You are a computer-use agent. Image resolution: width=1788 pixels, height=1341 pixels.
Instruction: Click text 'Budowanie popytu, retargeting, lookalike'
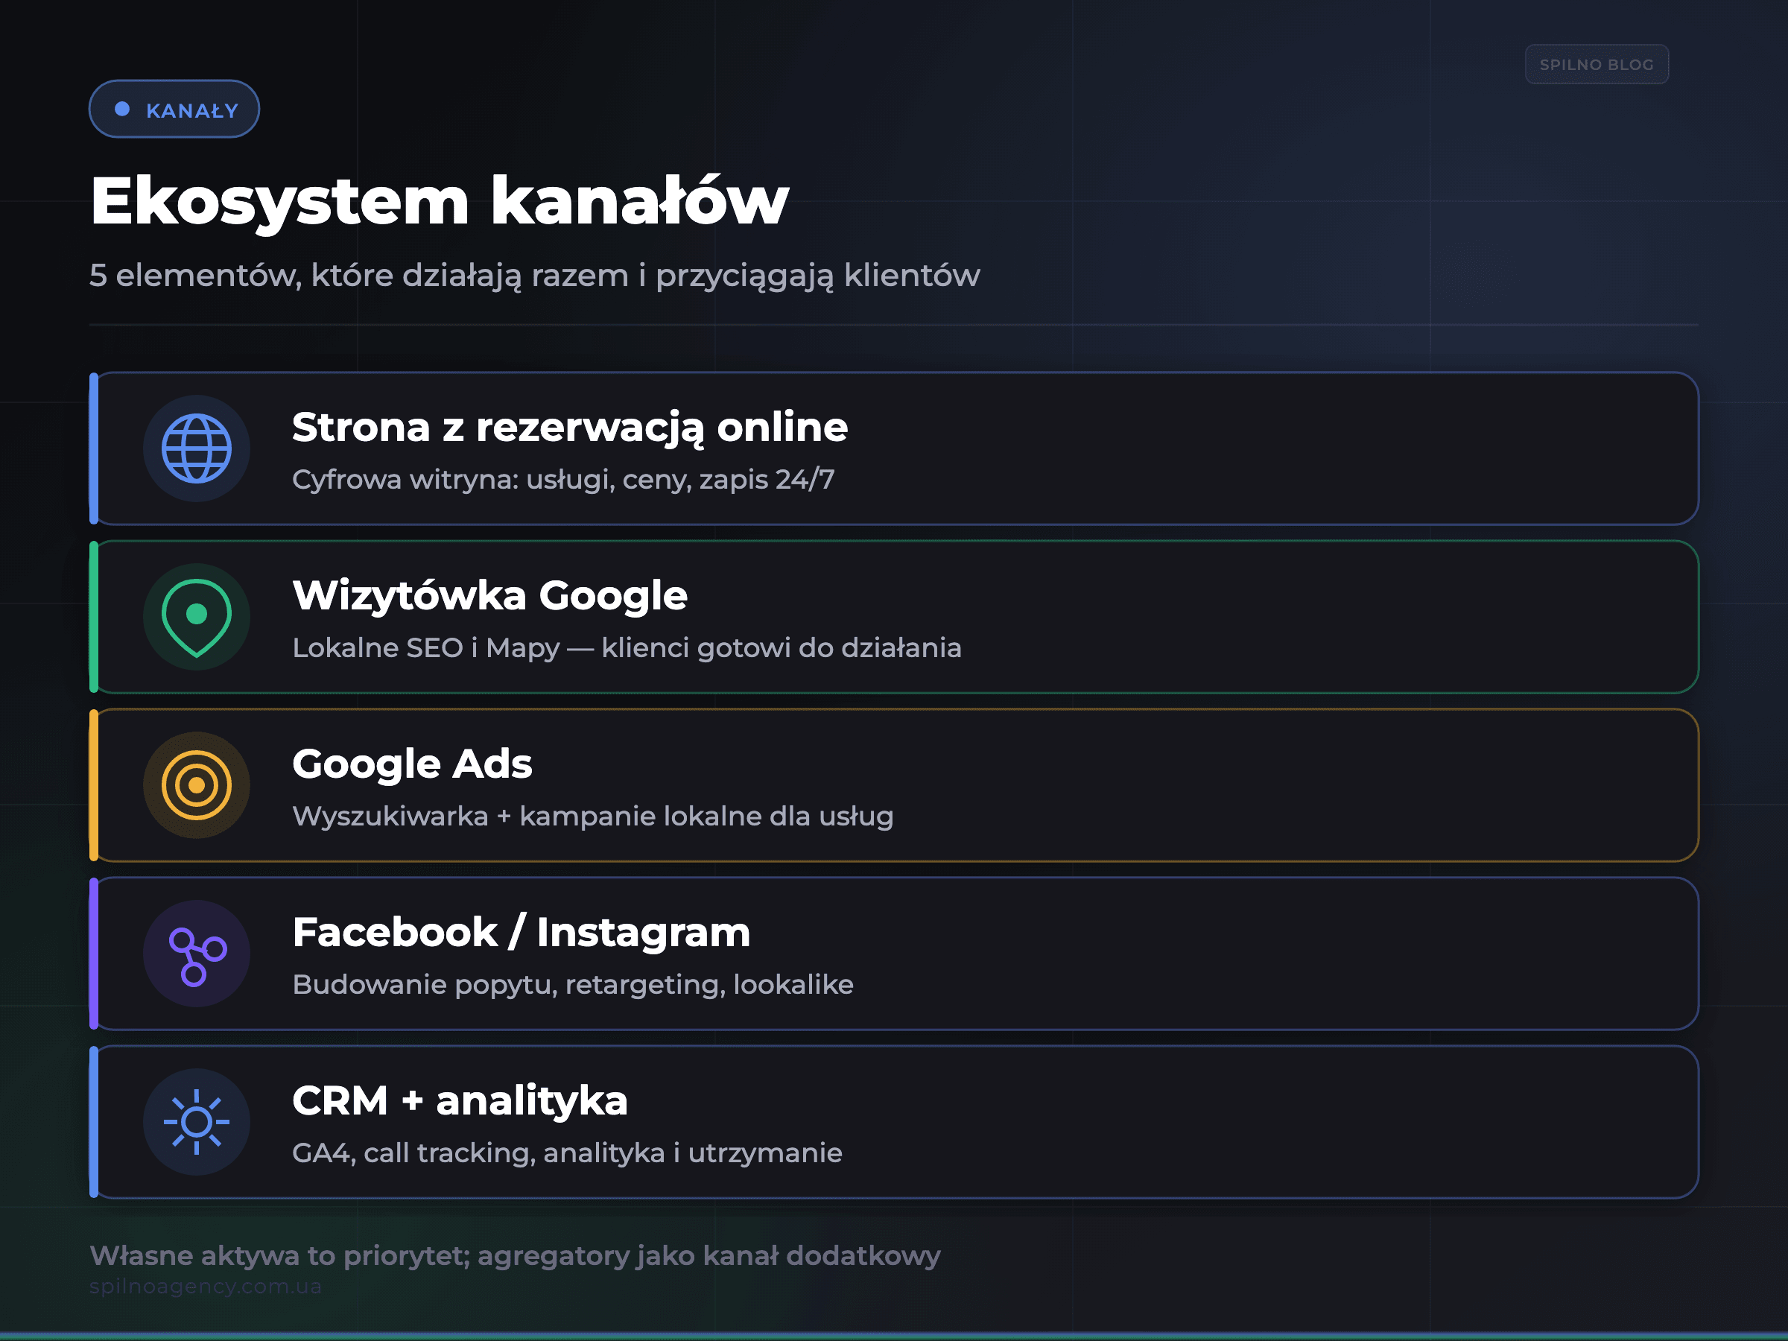573,985
